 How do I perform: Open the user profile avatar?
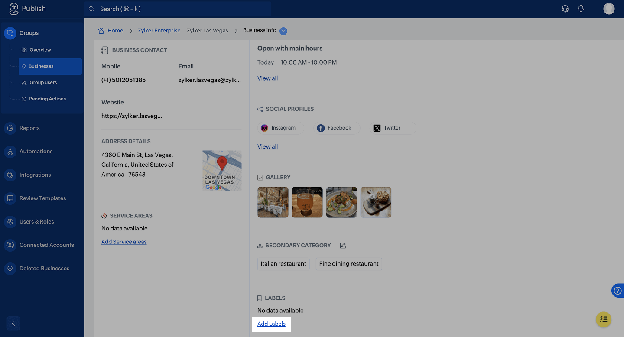tap(609, 9)
